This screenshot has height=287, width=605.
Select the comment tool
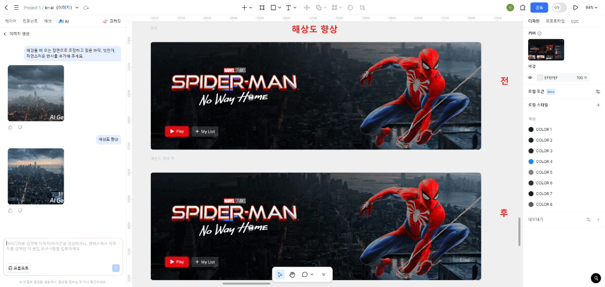305,274
